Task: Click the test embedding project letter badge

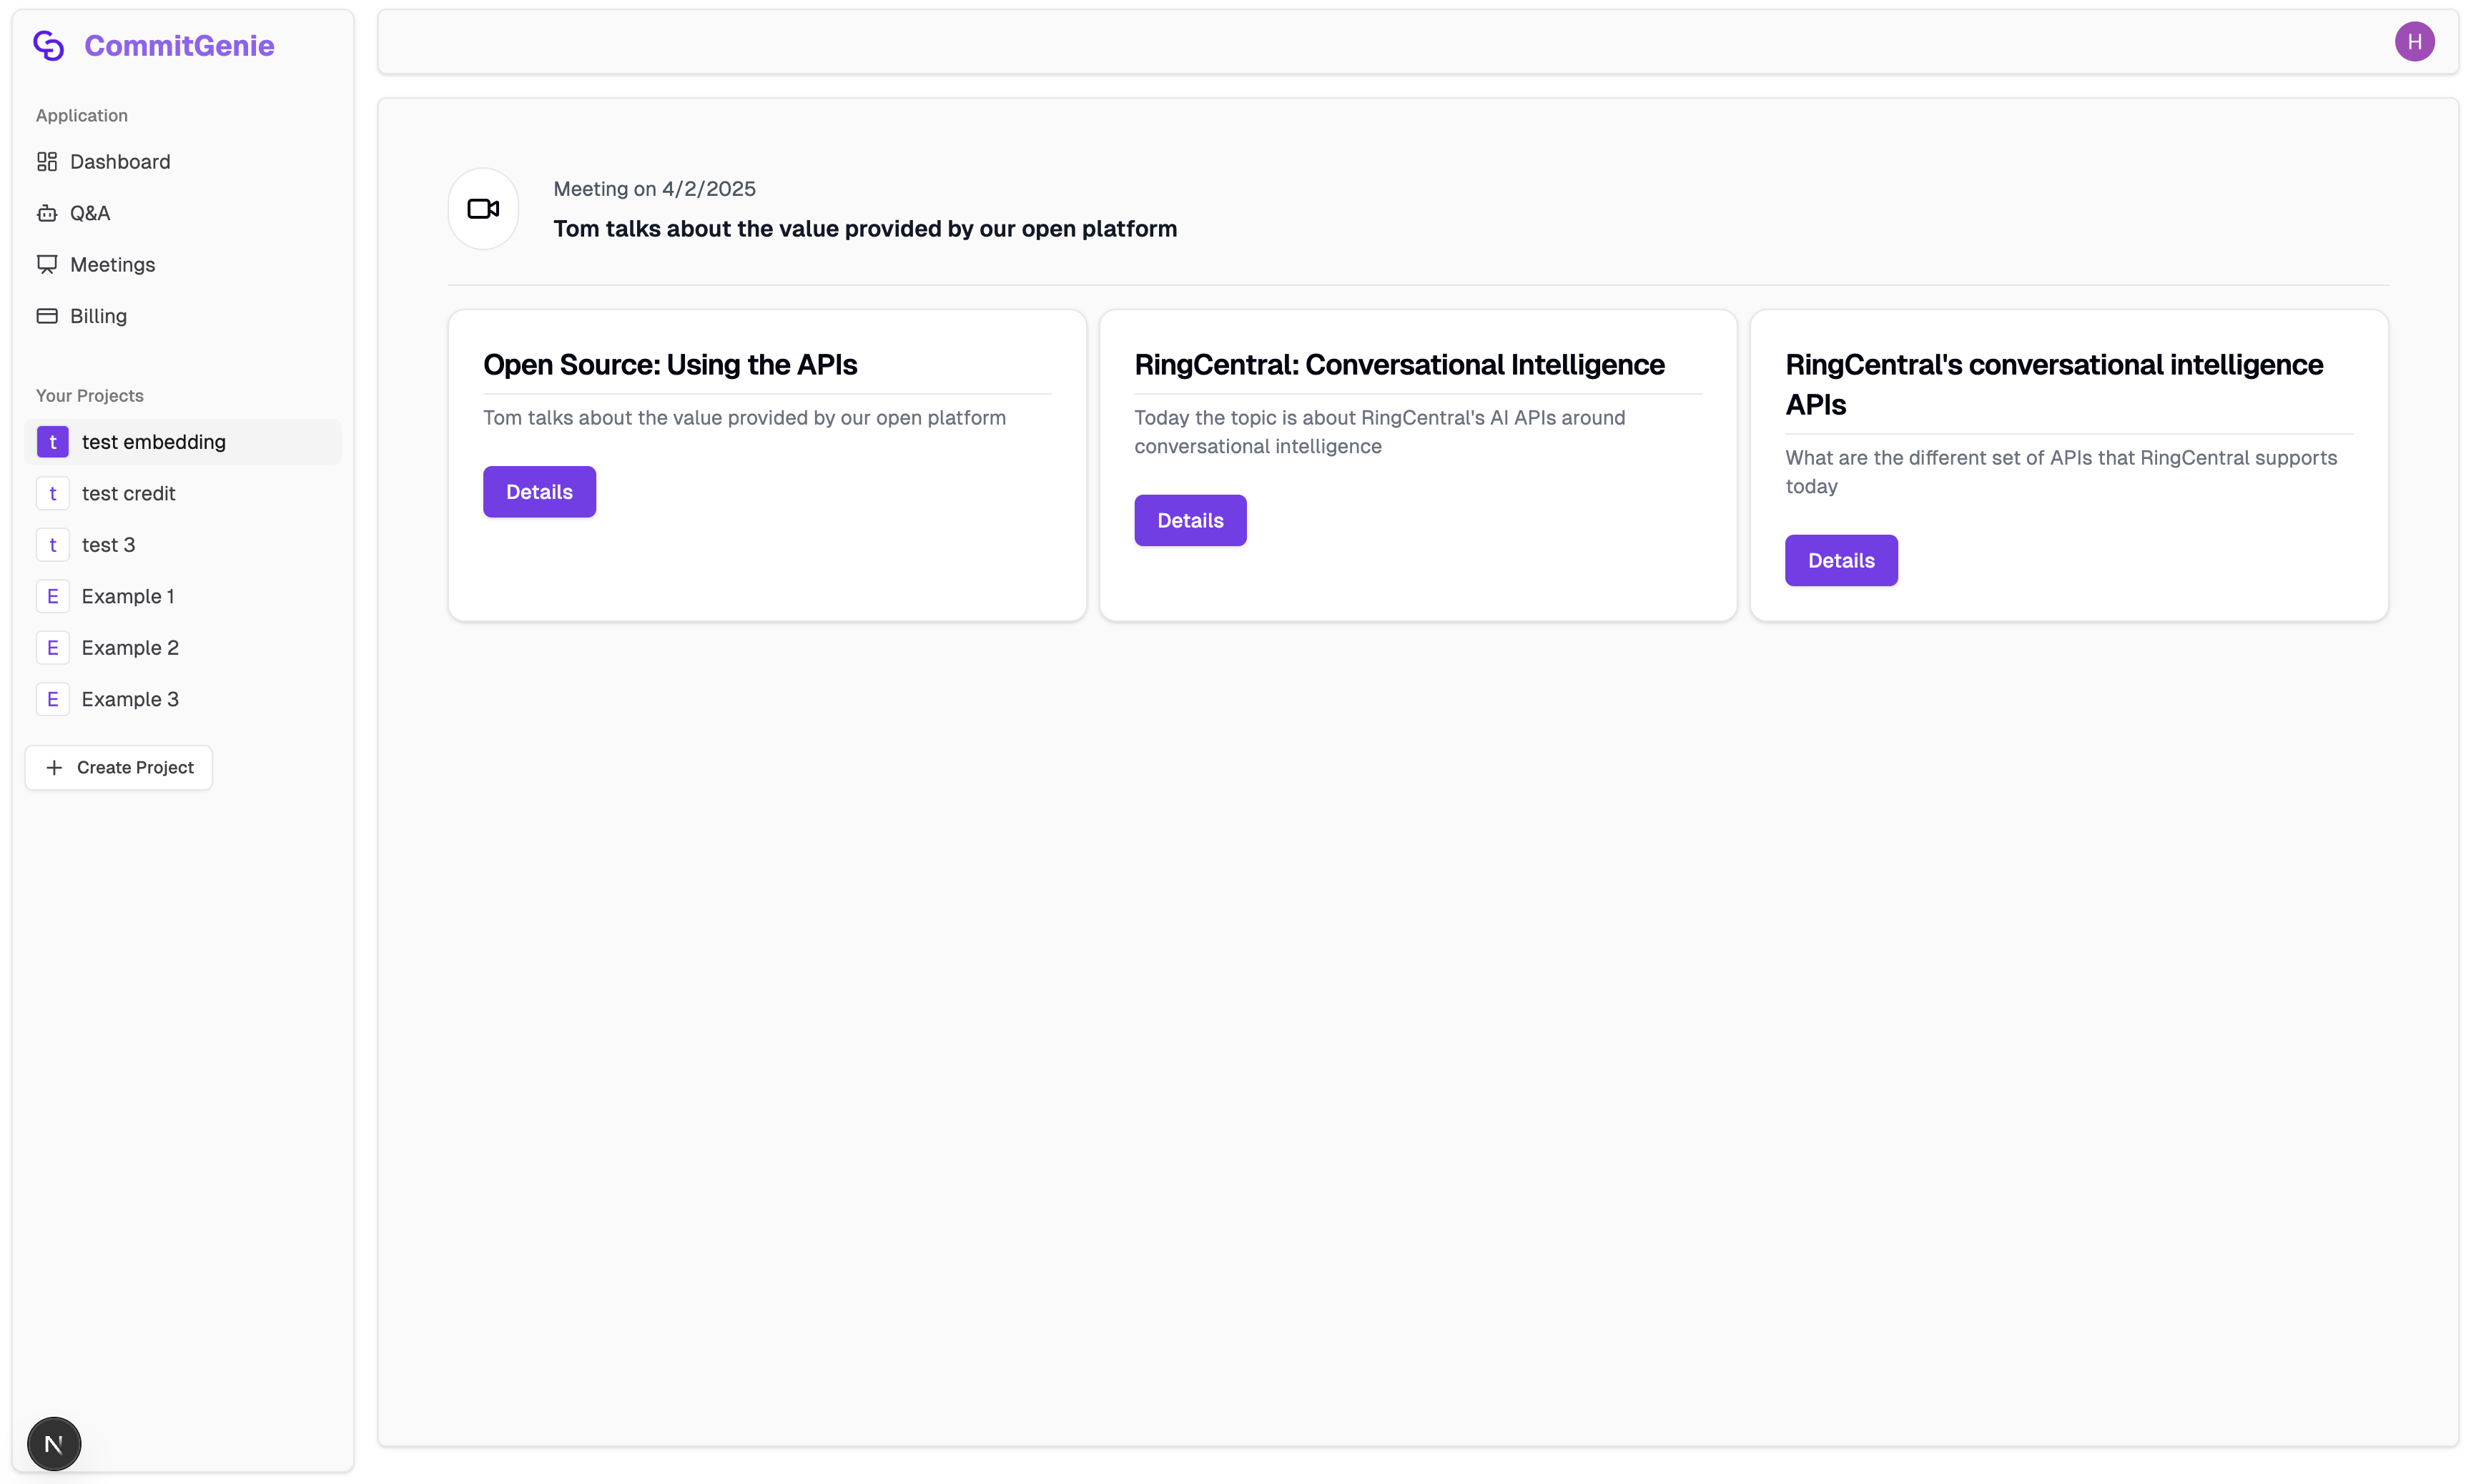Action: (53, 442)
